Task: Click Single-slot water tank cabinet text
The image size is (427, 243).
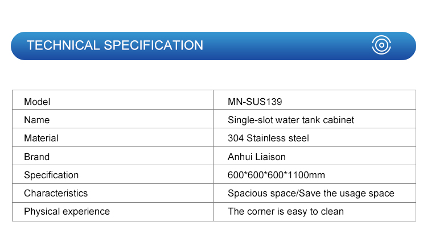Action: click(291, 120)
